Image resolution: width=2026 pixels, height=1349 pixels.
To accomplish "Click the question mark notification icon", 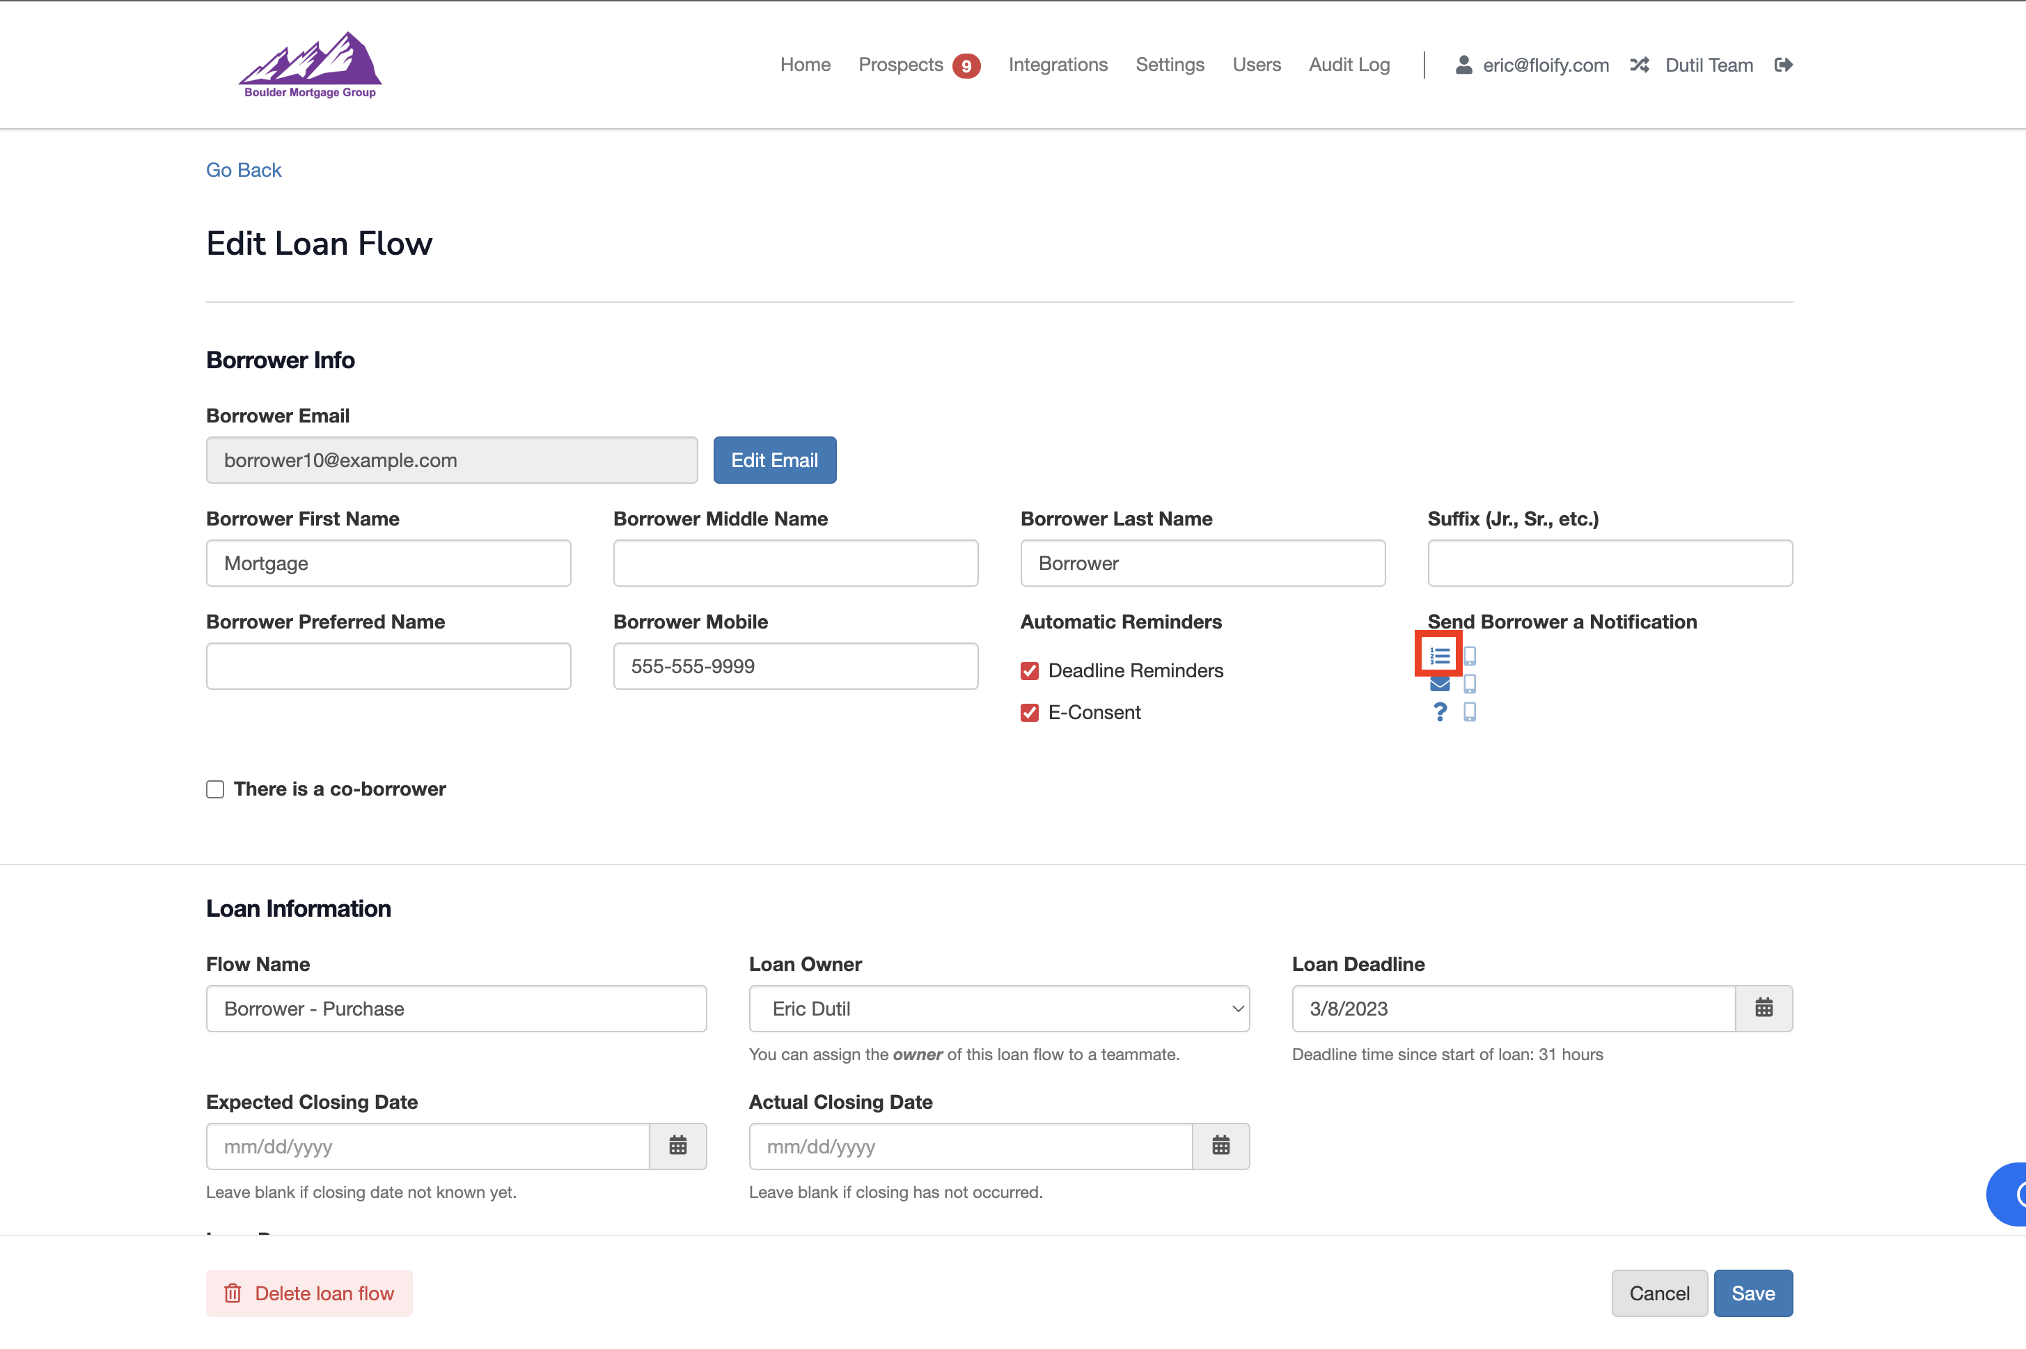I will point(1439,711).
